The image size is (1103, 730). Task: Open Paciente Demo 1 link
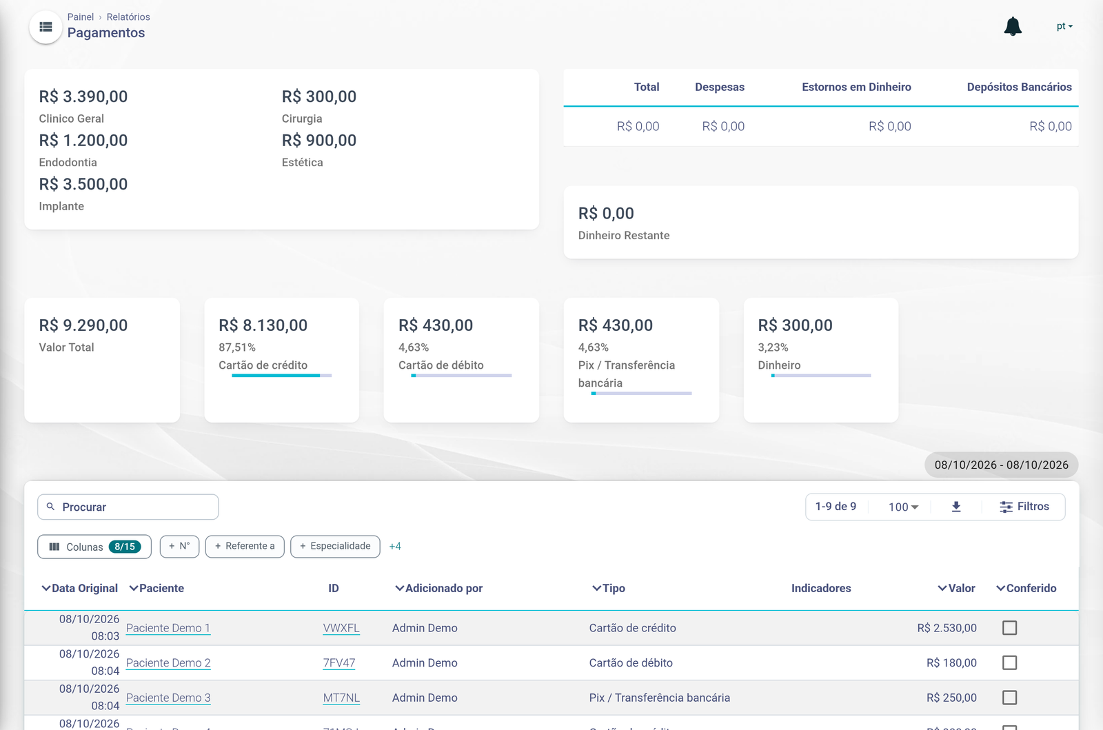point(168,628)
